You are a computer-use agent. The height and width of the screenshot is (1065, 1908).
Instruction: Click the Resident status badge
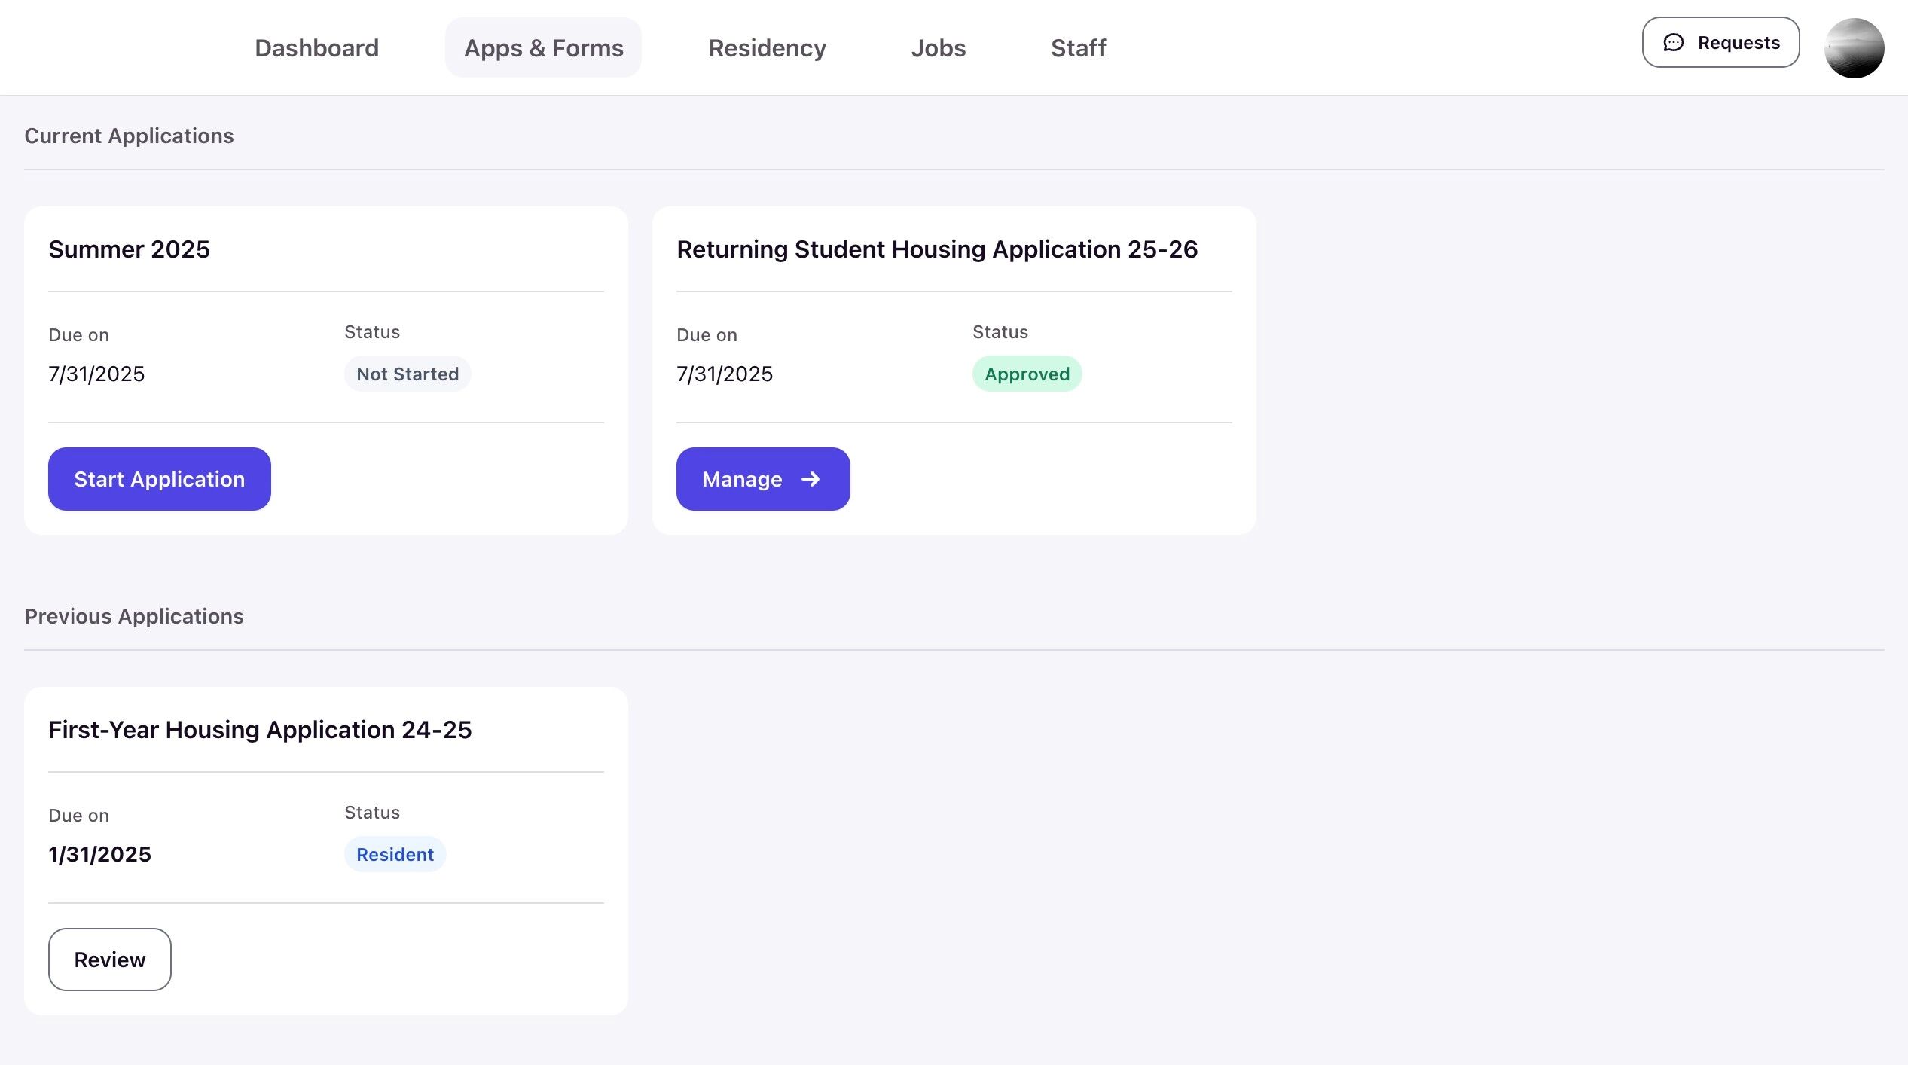395,855
